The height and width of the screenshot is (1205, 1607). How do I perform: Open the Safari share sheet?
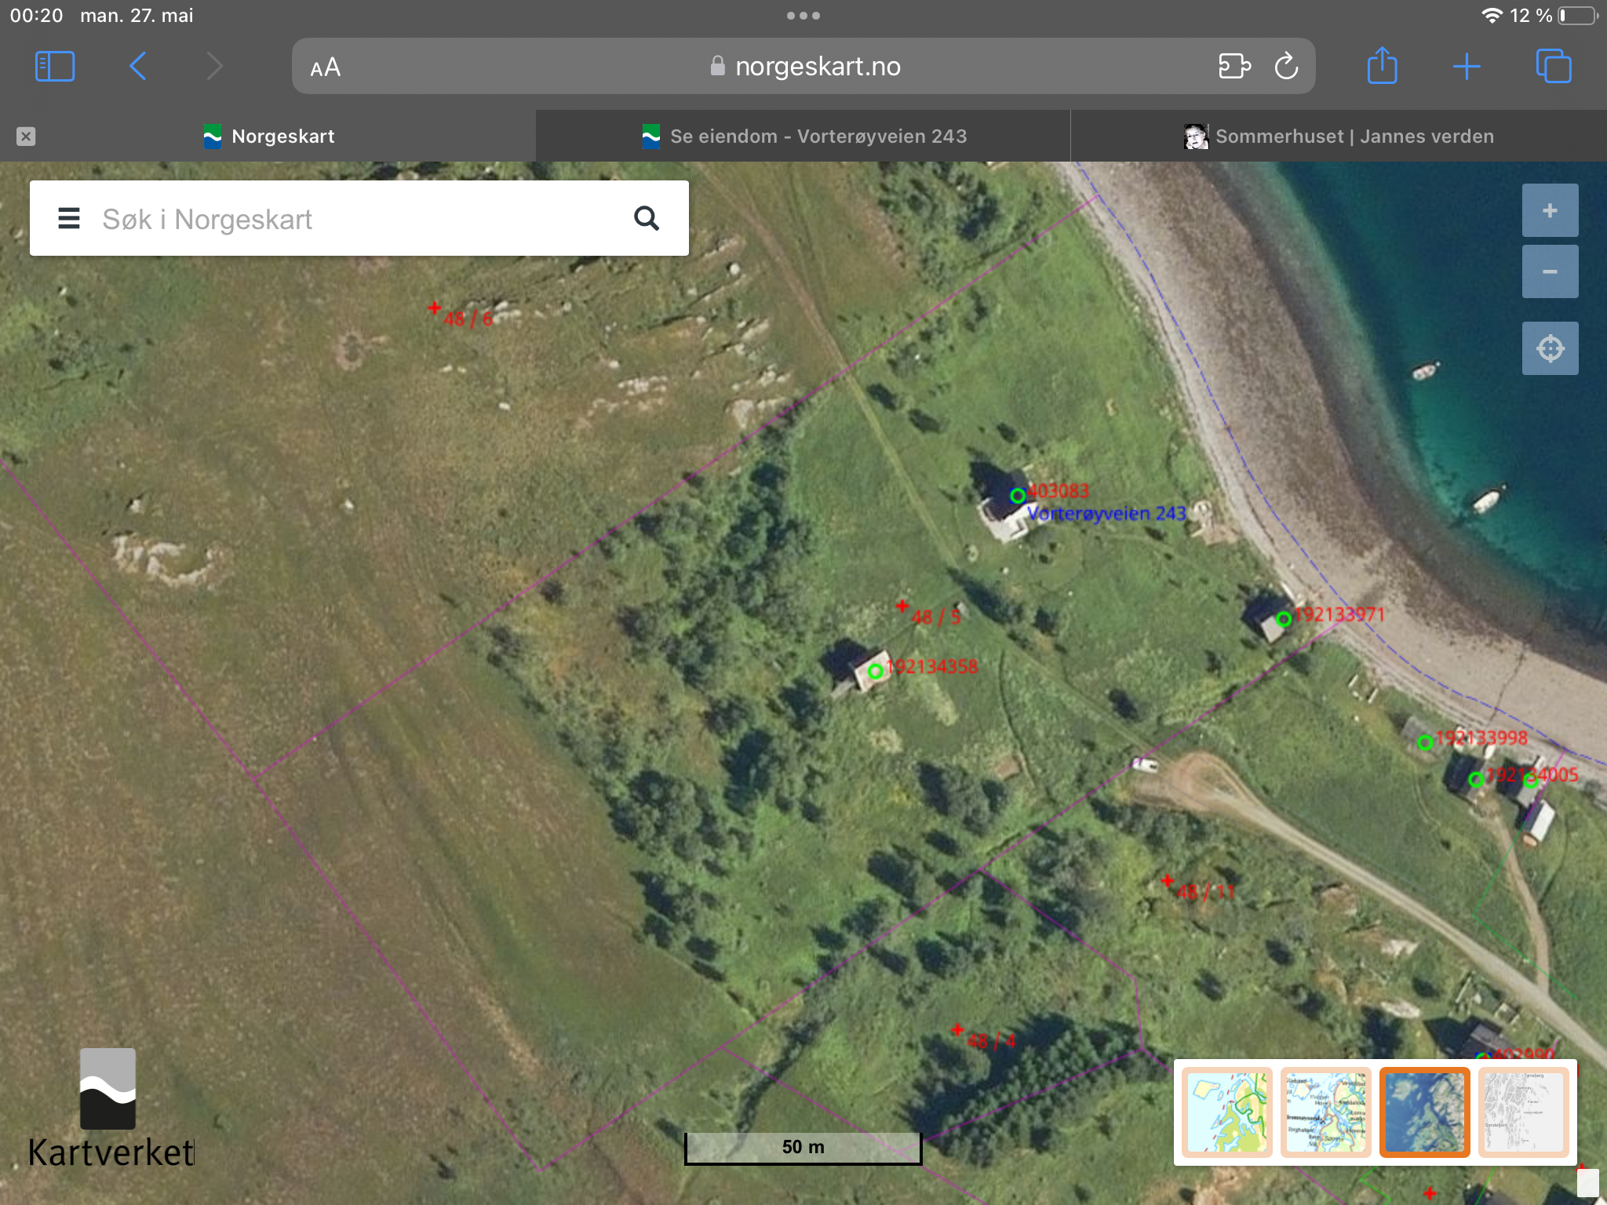click(x=1382, y=66)
